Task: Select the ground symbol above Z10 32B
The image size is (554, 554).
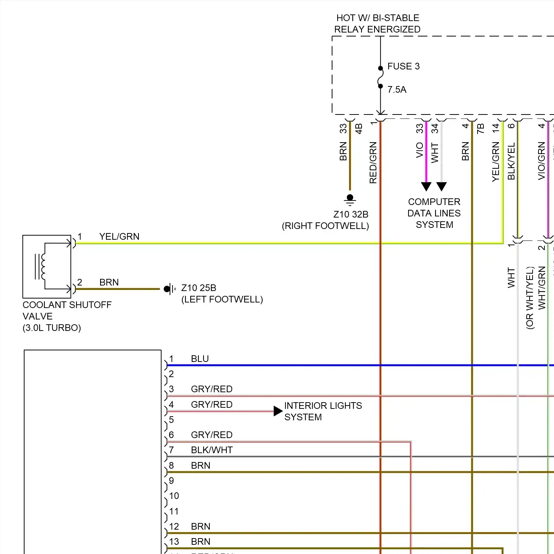Action: point(350,200)
